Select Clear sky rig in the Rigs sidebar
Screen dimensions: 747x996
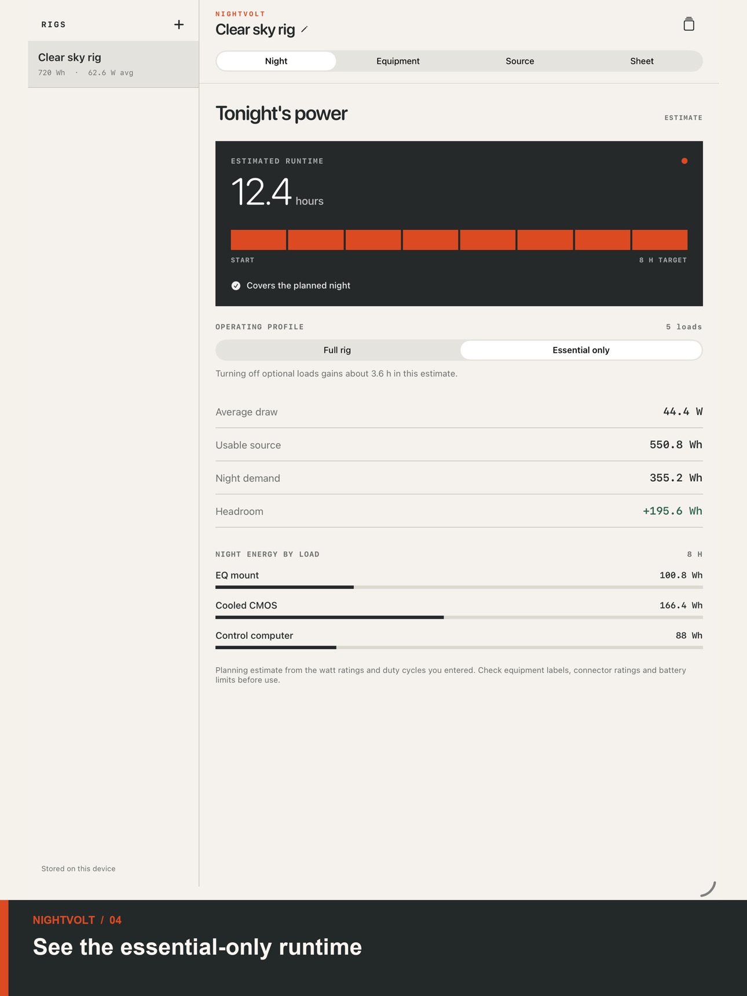(x=113, y=64)
